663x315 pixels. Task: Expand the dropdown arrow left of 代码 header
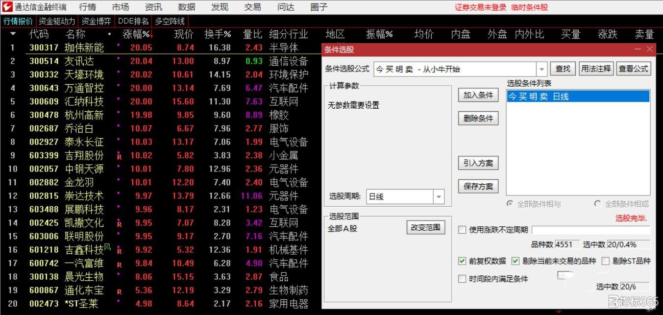point(13,34)
